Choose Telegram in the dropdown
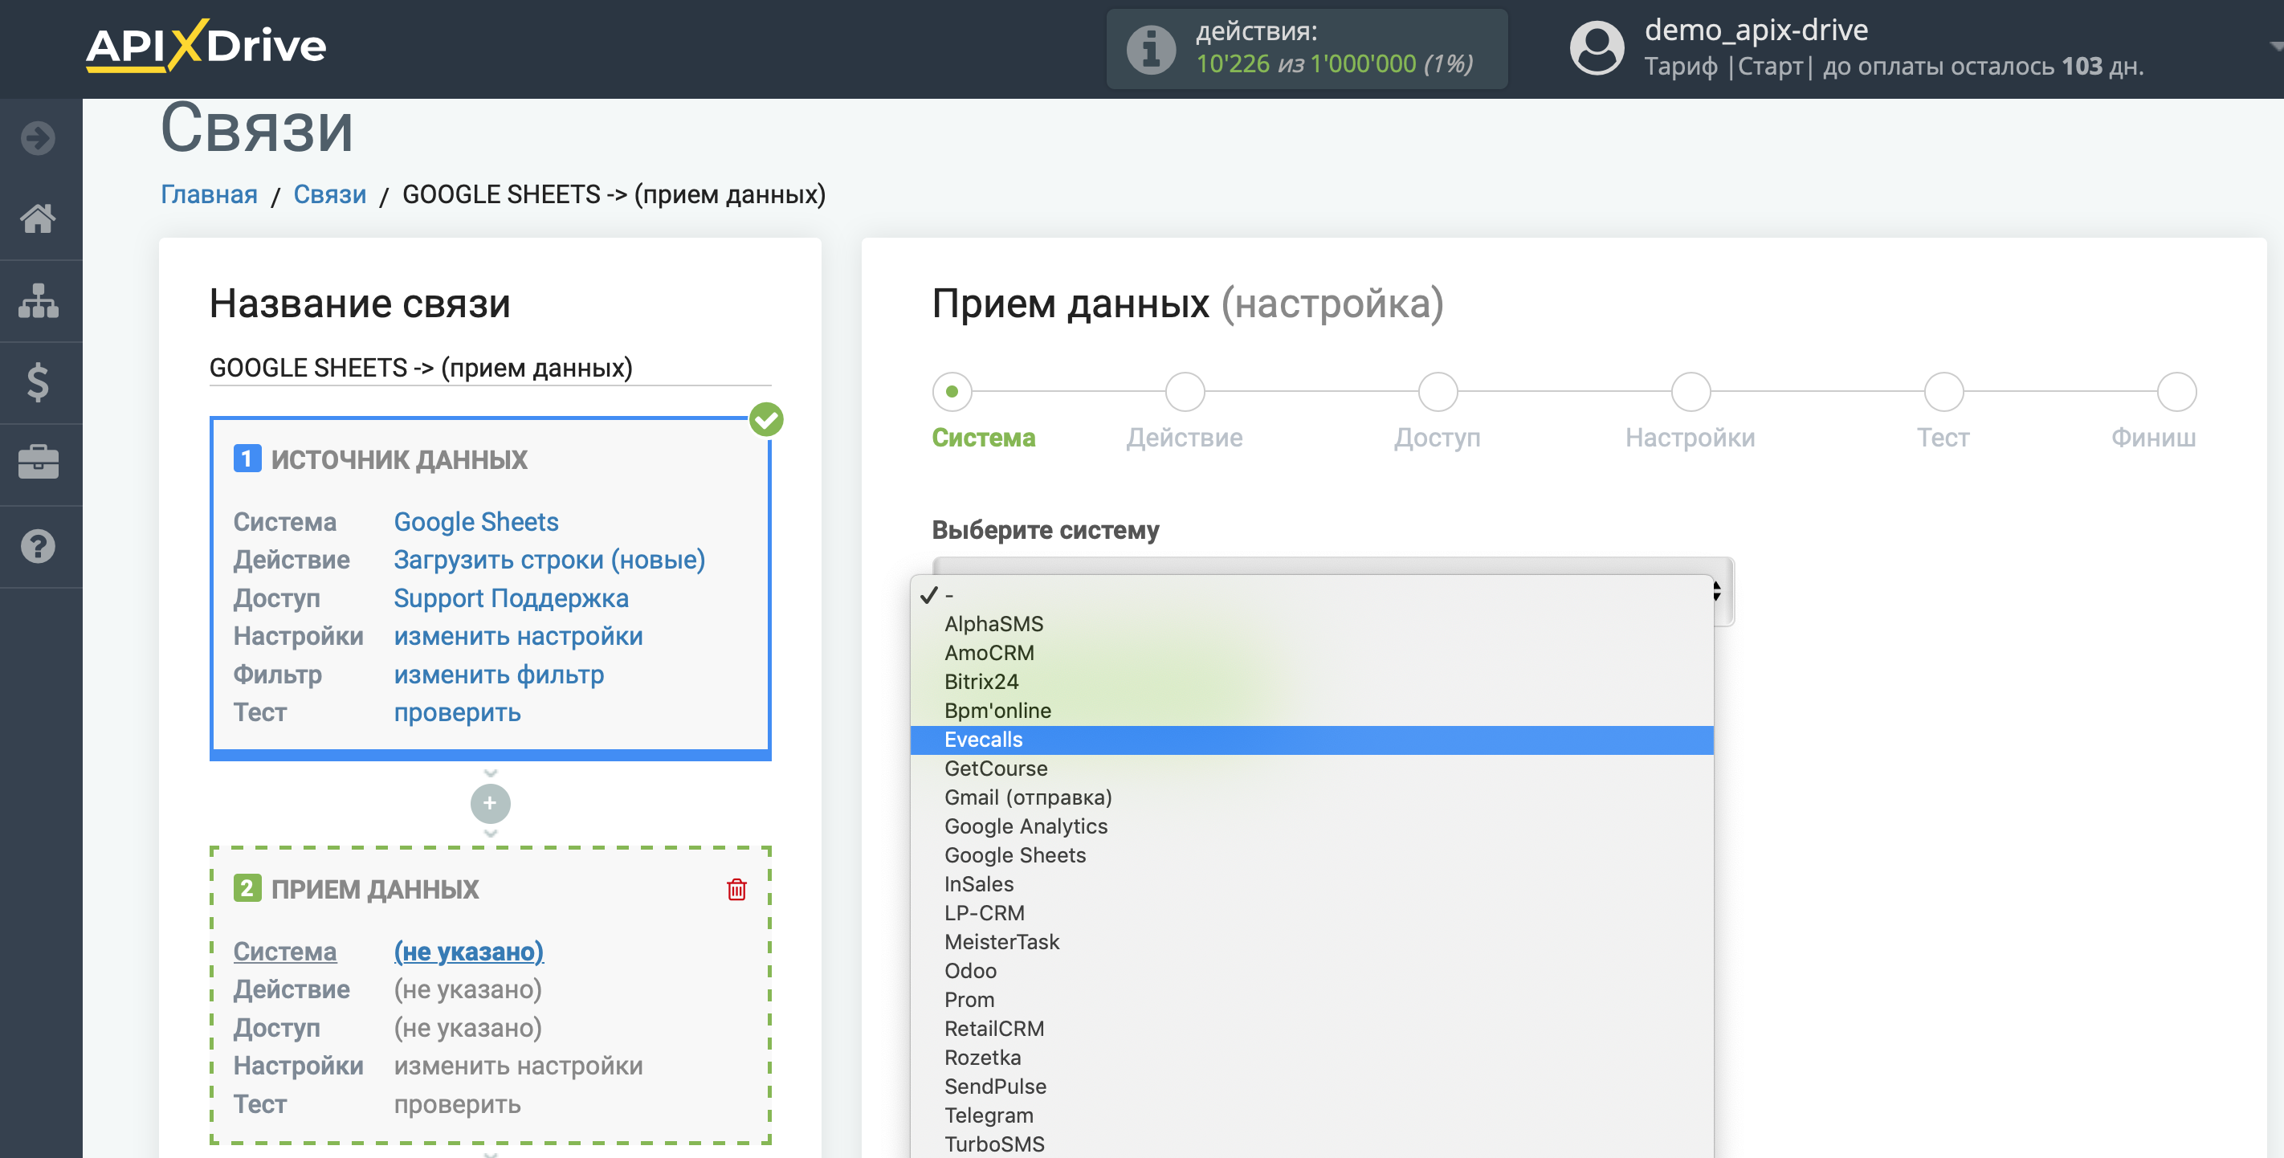The width and height of the screenshot is (2284, 1158). [1311, 1115]
